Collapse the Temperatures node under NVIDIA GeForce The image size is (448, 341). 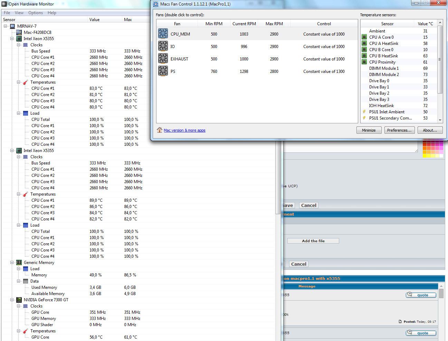coord(19,331)
